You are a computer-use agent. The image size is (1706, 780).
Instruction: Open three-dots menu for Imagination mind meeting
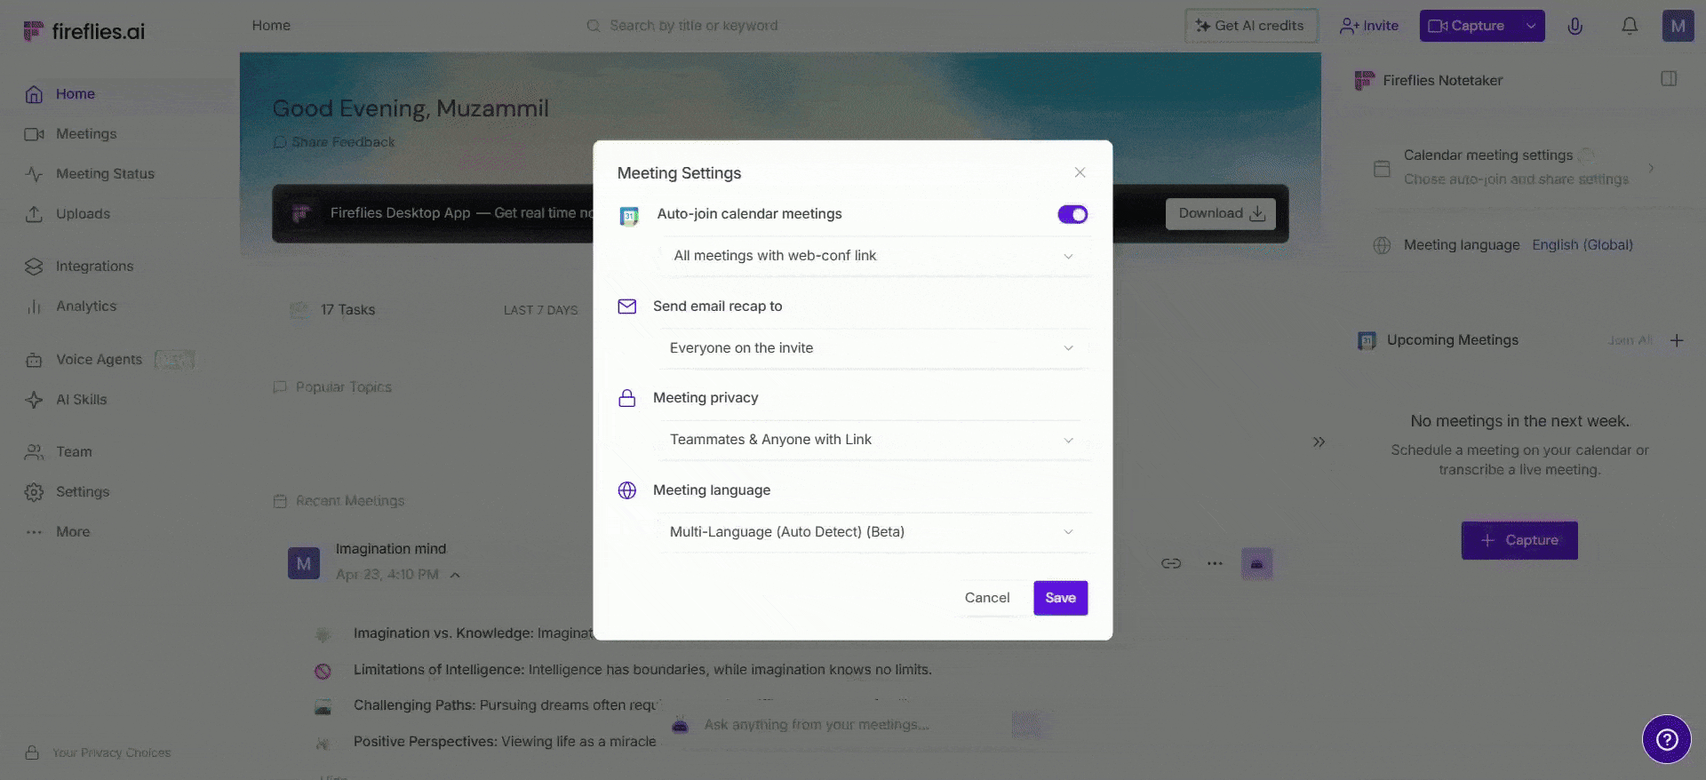pos(1215,563)
